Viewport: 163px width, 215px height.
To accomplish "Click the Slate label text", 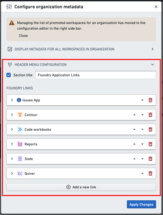I will [x=29, y=159].
